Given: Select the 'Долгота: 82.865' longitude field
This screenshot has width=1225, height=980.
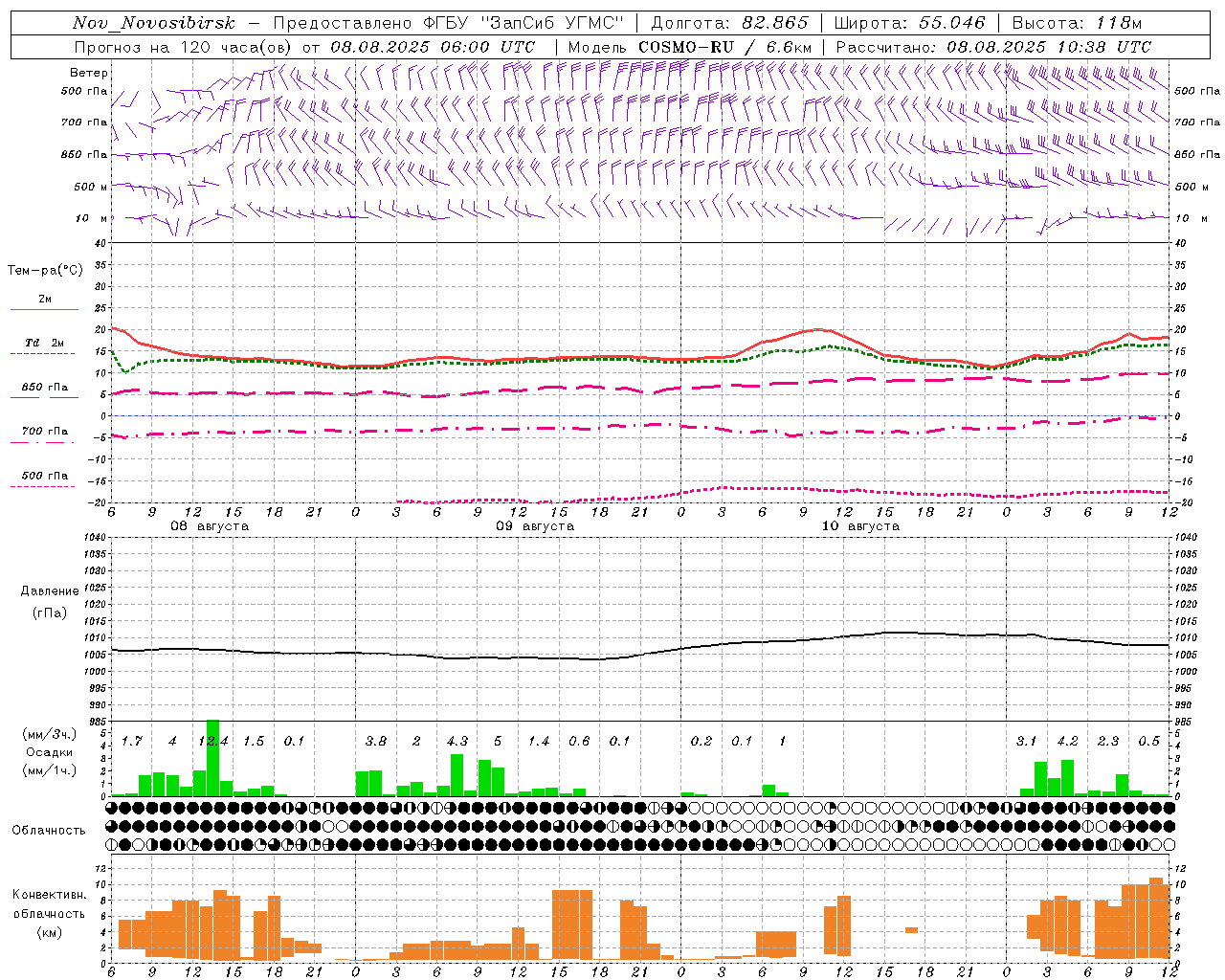Looking at the screenshot, I should coord(730,23).
